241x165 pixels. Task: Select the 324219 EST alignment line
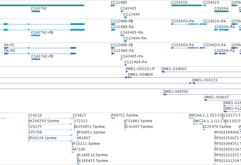click(50, 118)
